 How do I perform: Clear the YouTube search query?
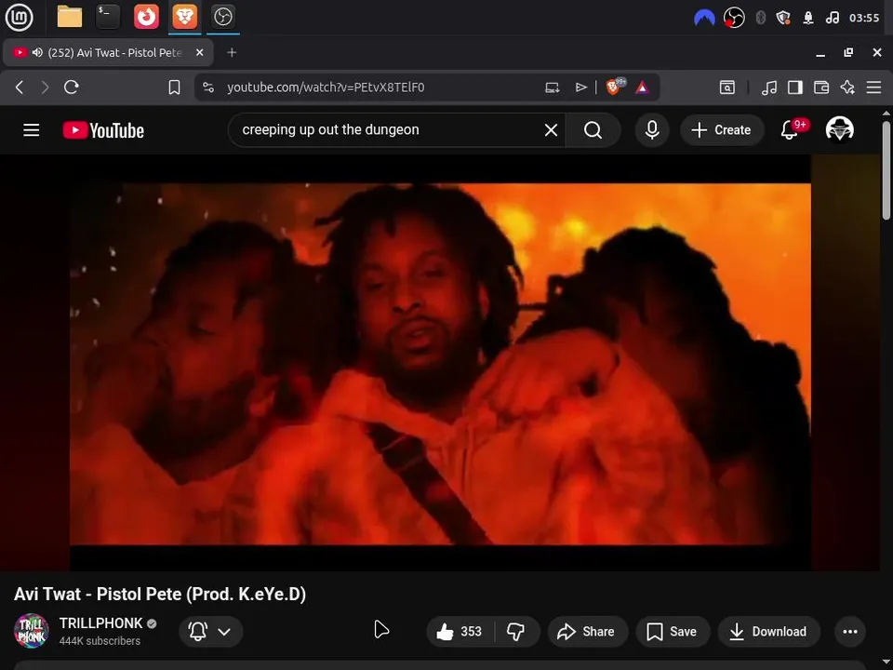click(551, 130)
